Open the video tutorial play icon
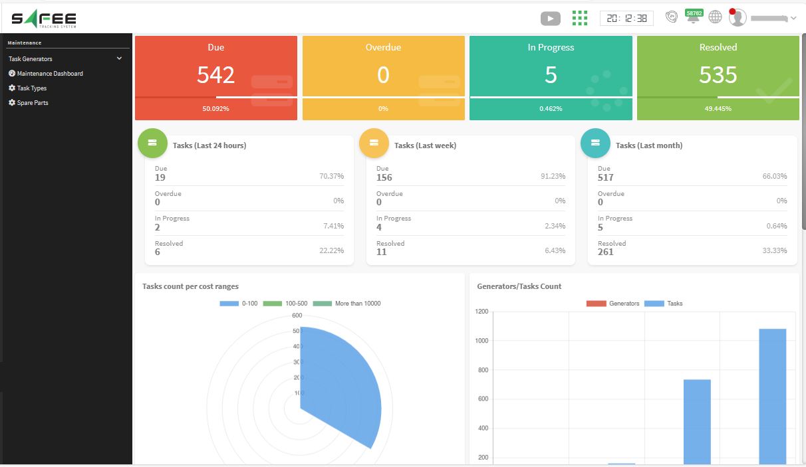Viewport: 806px width, 467px height. tap(550, 19)
